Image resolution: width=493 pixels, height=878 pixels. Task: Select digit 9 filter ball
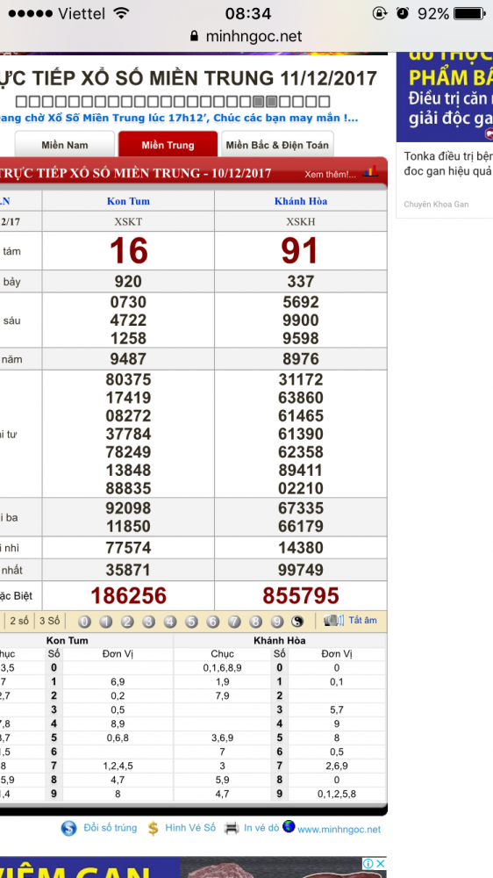pos(276,622)
